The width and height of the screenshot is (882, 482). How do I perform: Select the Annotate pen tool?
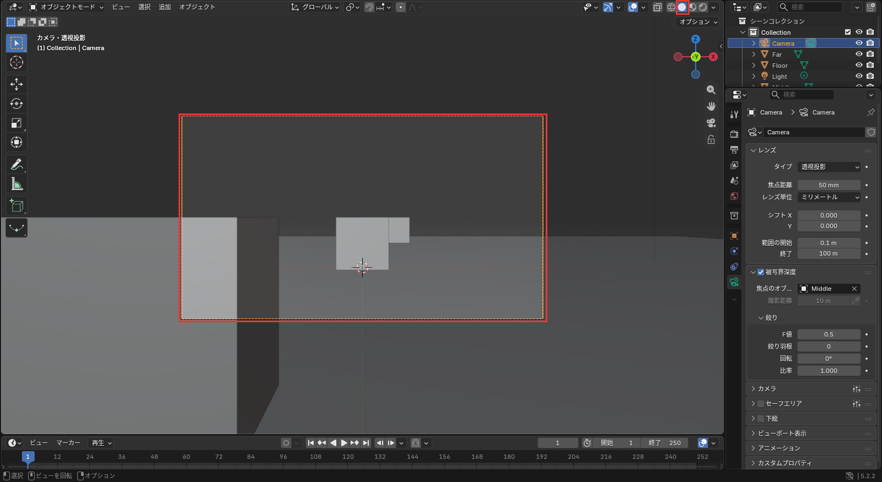point(17,164)
